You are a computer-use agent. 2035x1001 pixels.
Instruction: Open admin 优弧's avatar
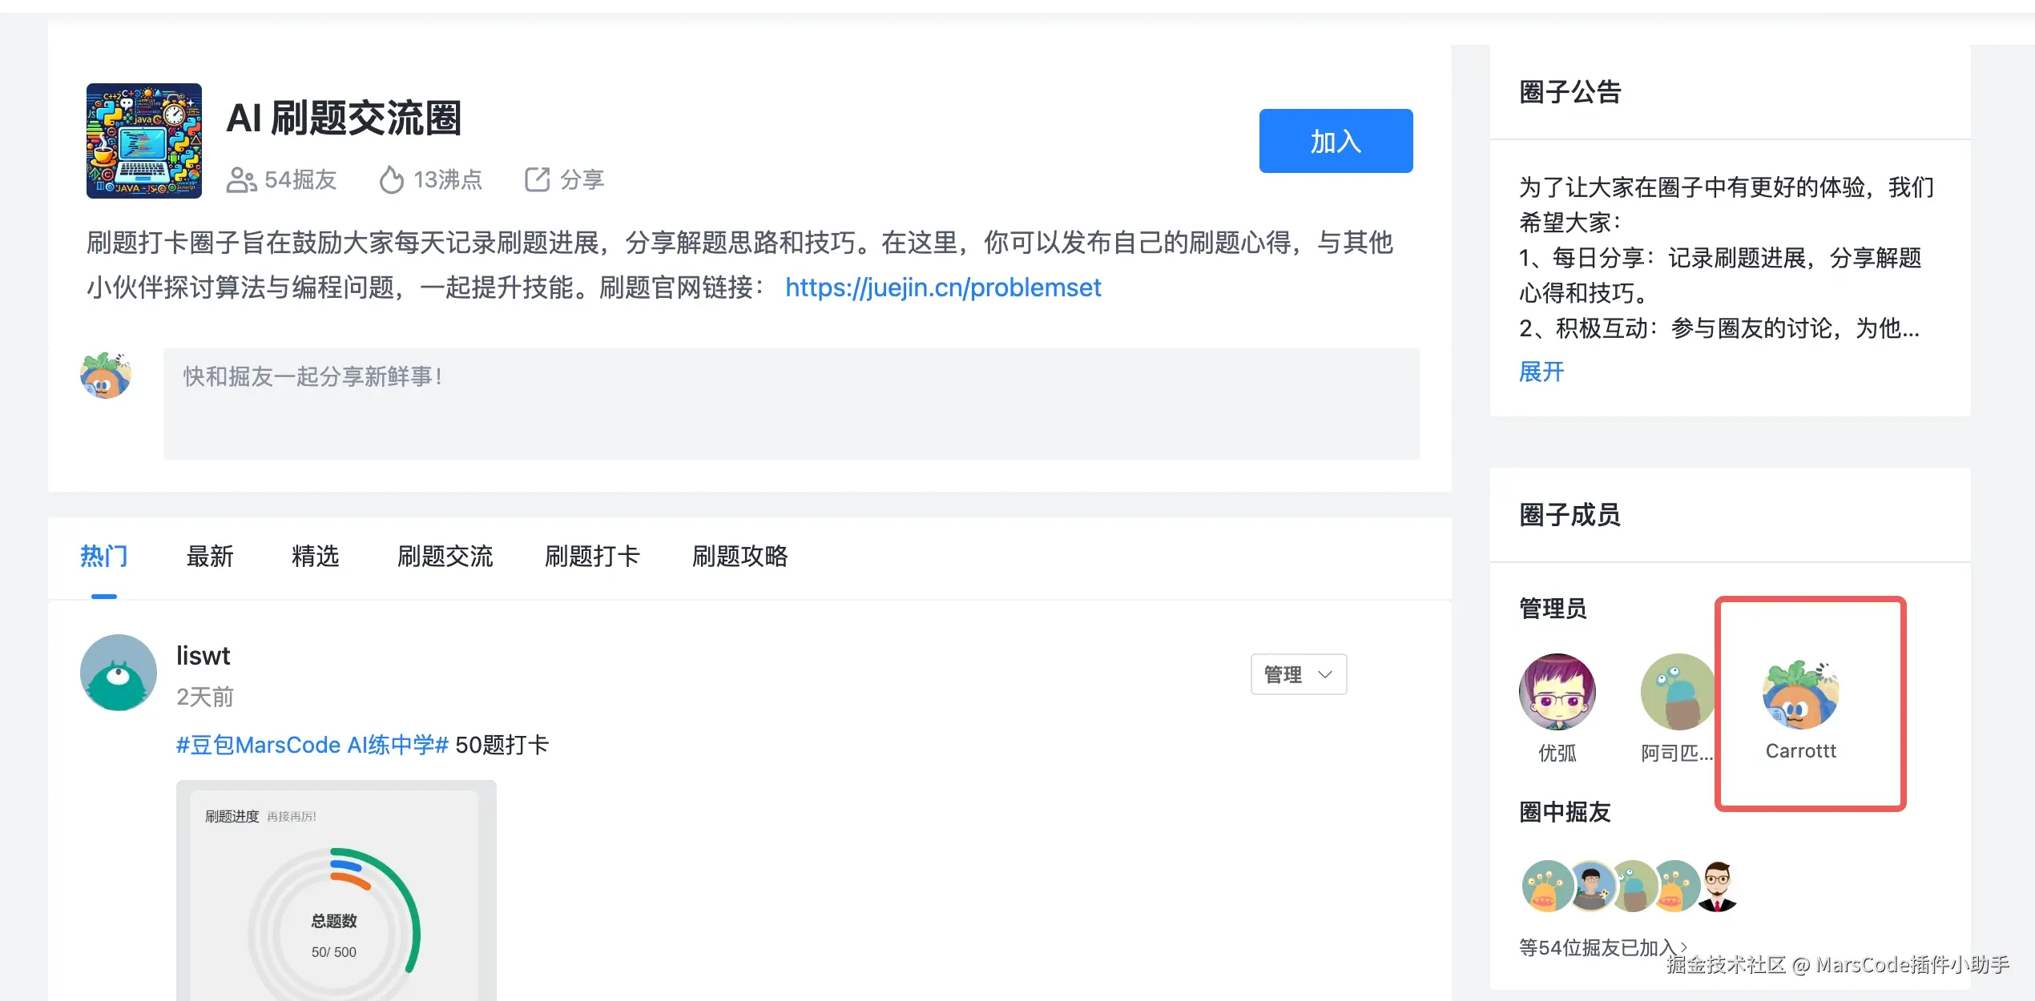pos(1557,692)
